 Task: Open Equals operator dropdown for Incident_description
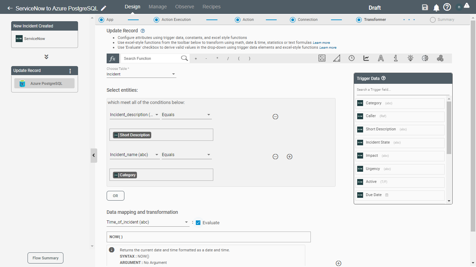[x=186, y=115]
